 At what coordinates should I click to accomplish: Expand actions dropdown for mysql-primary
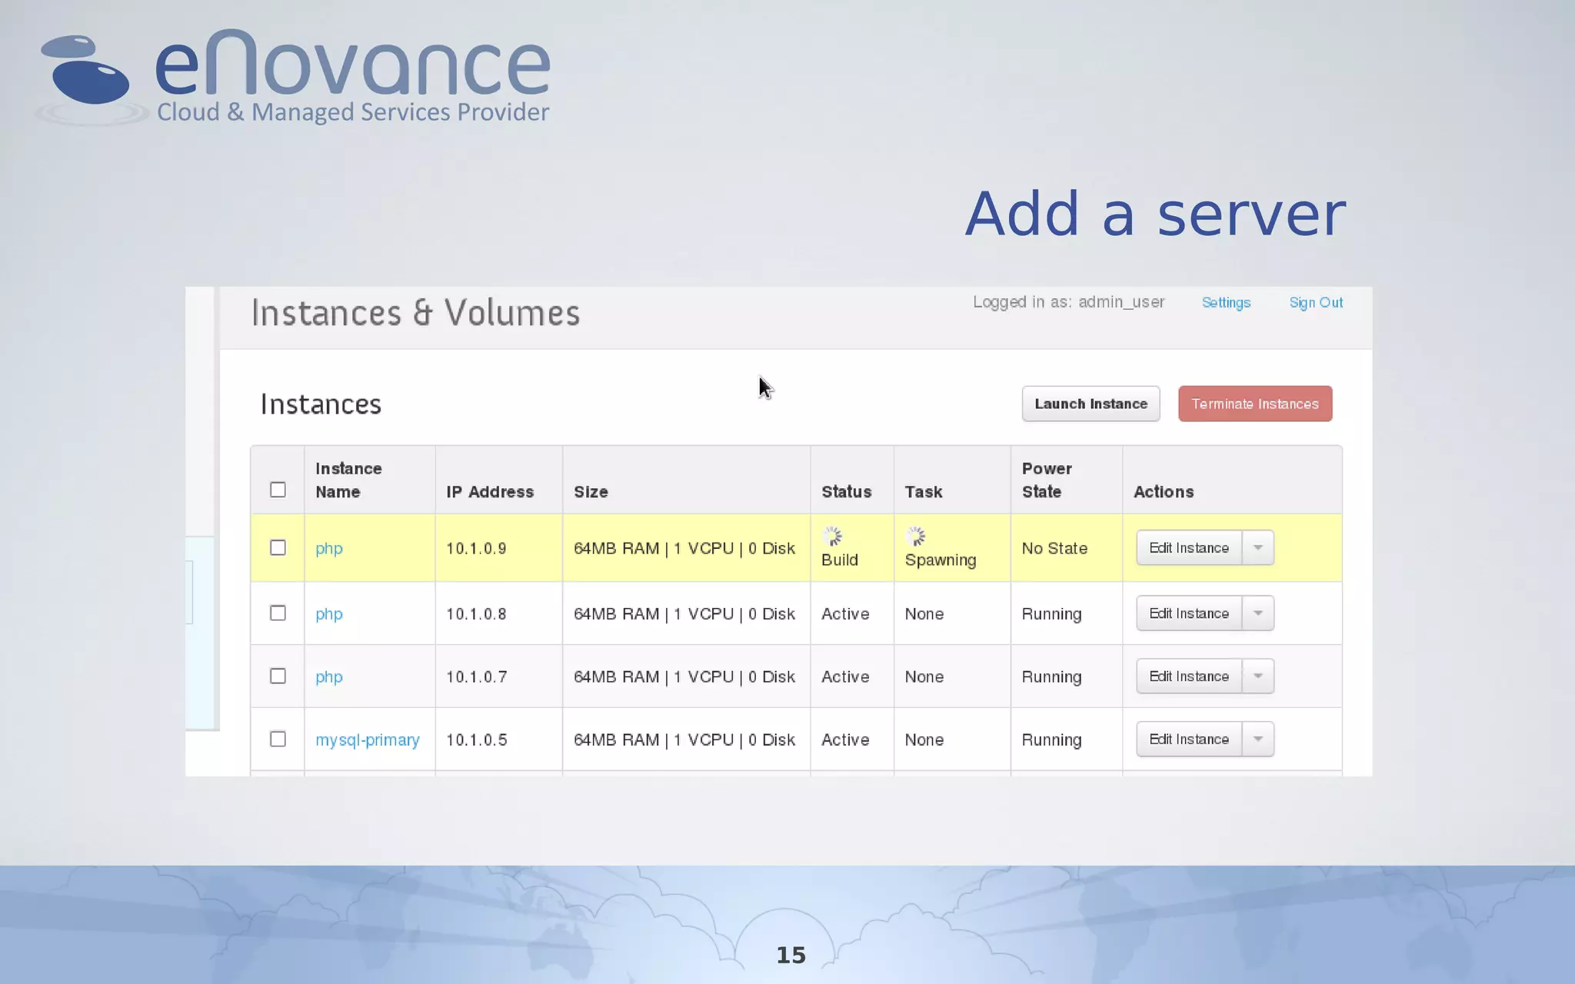[x=1258, y=739]
